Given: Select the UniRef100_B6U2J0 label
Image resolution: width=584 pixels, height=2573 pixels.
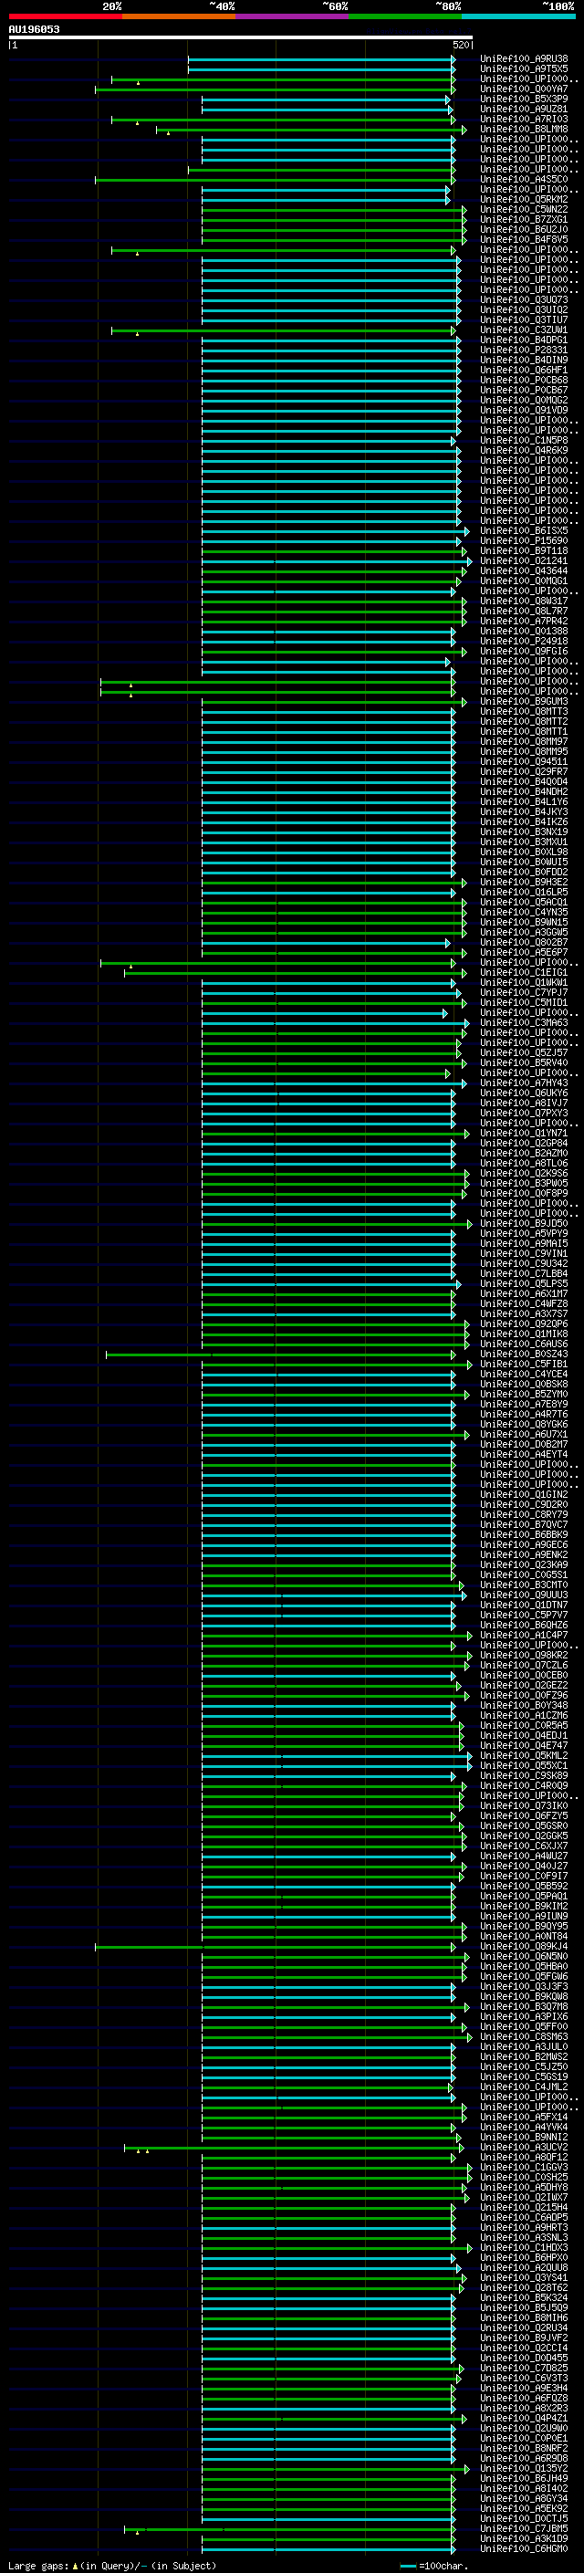Looking at the screenshot, I should tap(524, 230).
